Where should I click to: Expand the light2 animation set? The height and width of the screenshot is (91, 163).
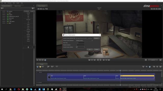[x=5, y=23]
